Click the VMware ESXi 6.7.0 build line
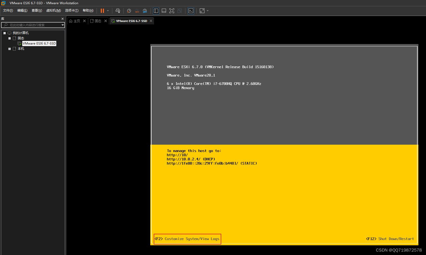The height and width of the screenshot is (255, 426). pyautogui.click(x=220, y=67)
